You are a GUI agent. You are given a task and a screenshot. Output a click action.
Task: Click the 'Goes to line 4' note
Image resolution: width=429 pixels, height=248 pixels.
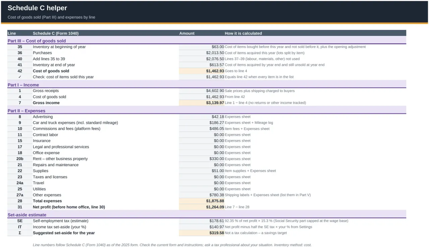236,71
